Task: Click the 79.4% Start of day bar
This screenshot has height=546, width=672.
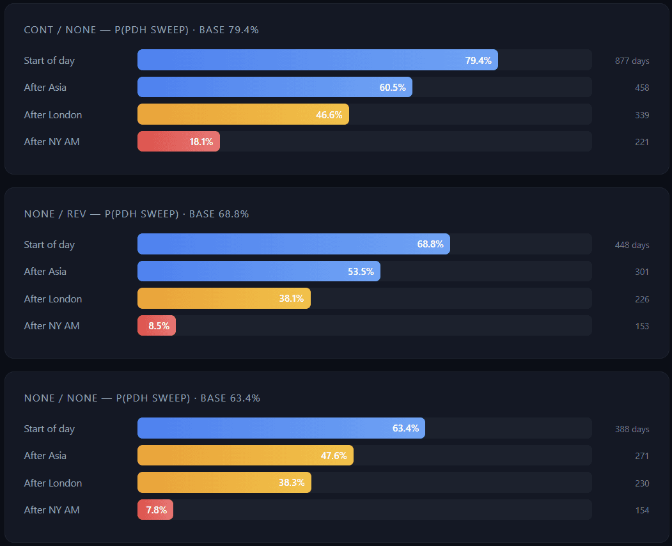Action: point(317,60)
